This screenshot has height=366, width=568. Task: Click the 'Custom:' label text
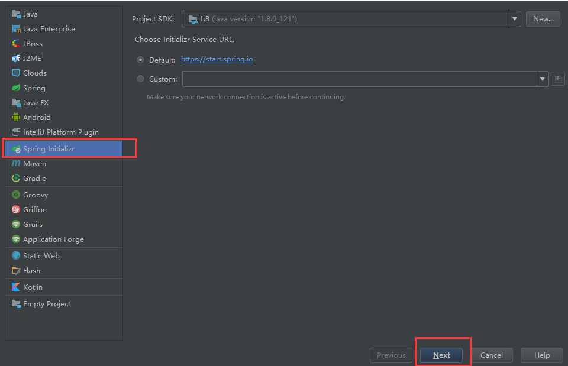(x=163, y=79)
